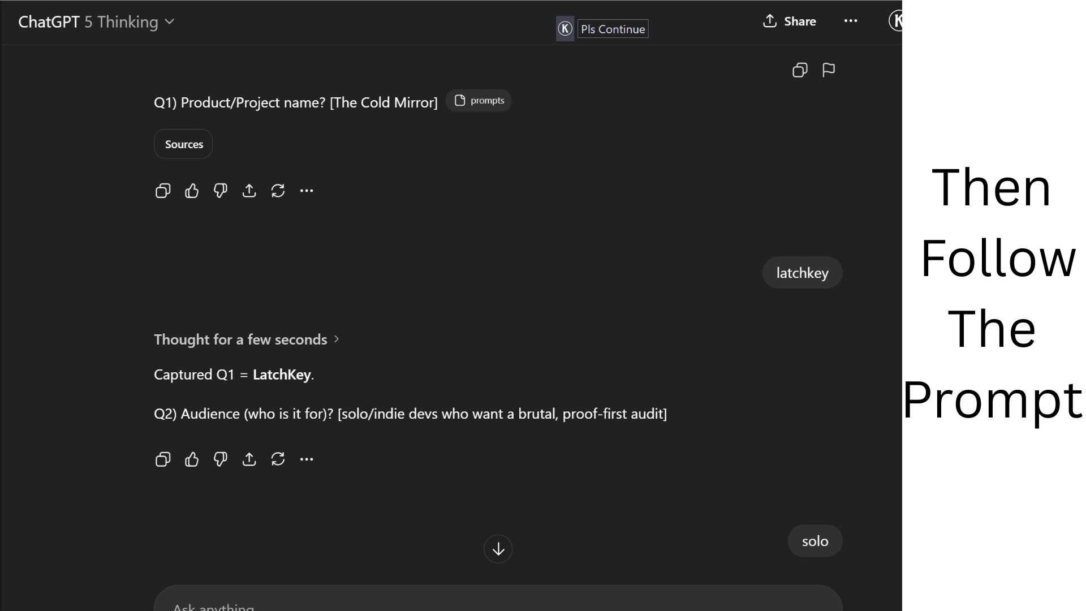Click the Share button in header
This screenshot has height=611, width=1086.
790,21
